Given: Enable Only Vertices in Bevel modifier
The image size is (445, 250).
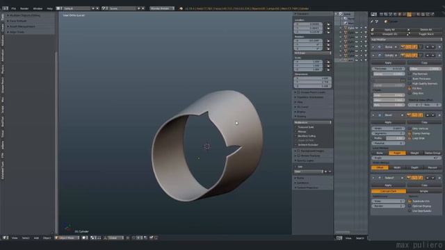Looking at the screenshot, I should [410, 128].
